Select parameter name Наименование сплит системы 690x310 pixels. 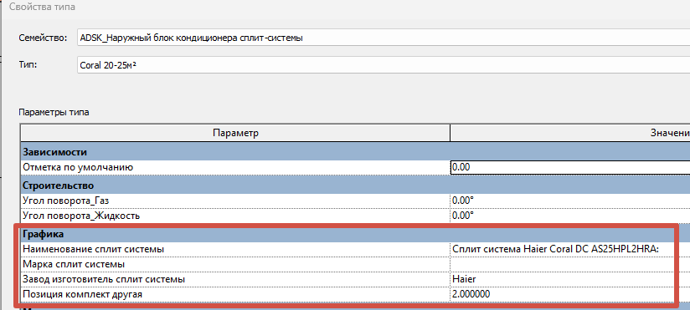(x=93, y=249)
